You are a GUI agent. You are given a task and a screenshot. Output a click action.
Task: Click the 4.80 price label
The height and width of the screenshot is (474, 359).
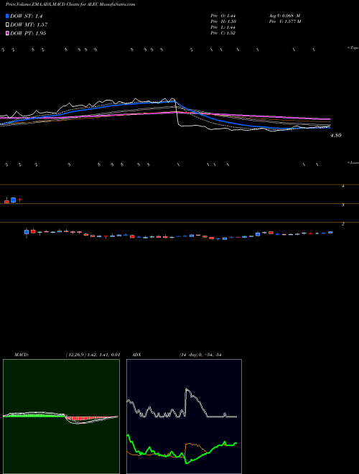click(336, 136)
